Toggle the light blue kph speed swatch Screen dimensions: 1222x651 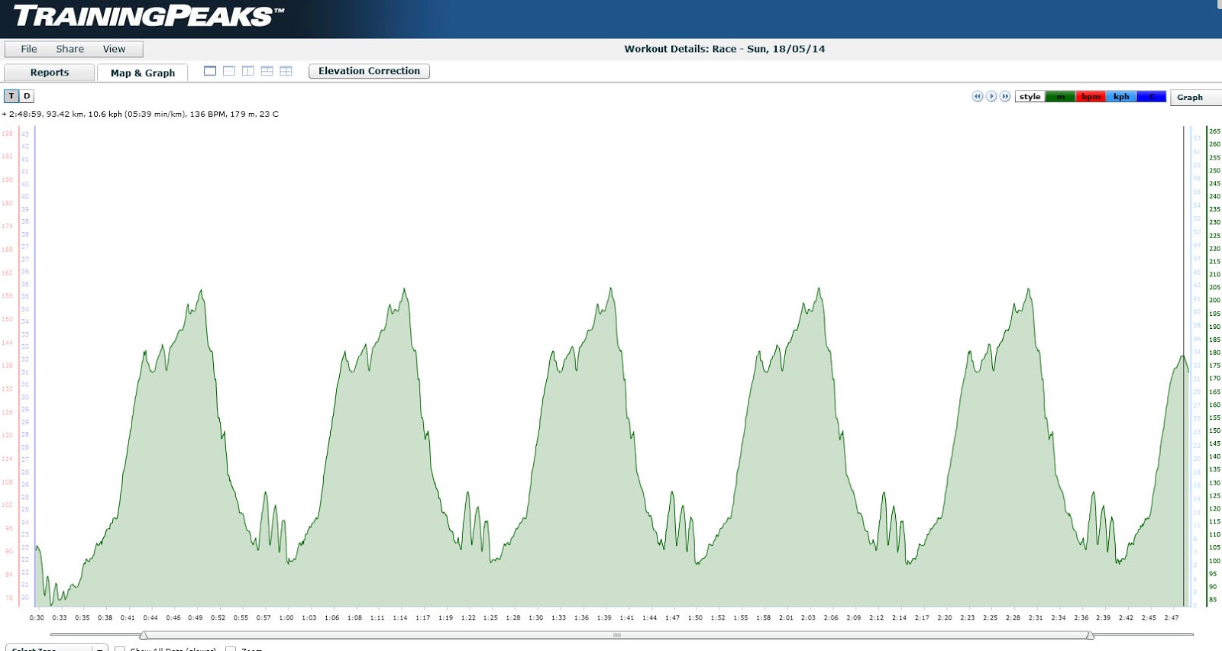pos(1121,97)
